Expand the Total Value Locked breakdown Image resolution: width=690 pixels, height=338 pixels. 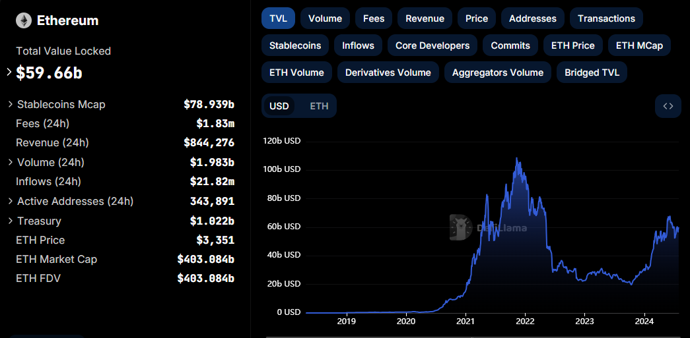click(9, 72)
